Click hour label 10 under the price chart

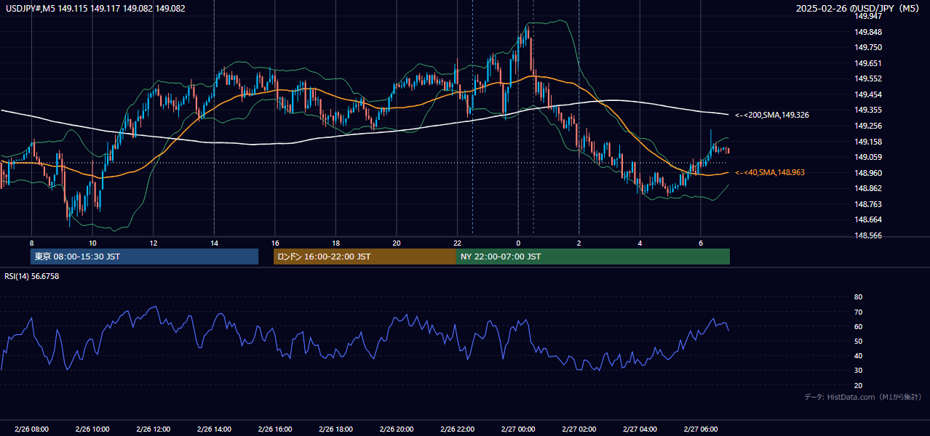tap(92, 242)
